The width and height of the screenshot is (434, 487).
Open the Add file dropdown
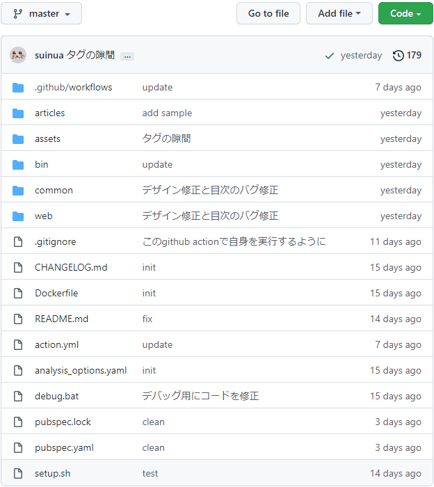click(x=339, y=13)
